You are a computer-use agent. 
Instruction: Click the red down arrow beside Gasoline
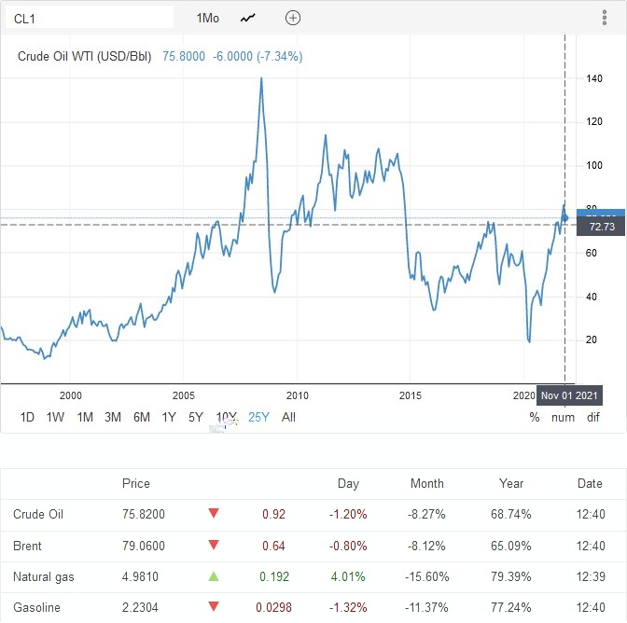click(x=214, y=607)
